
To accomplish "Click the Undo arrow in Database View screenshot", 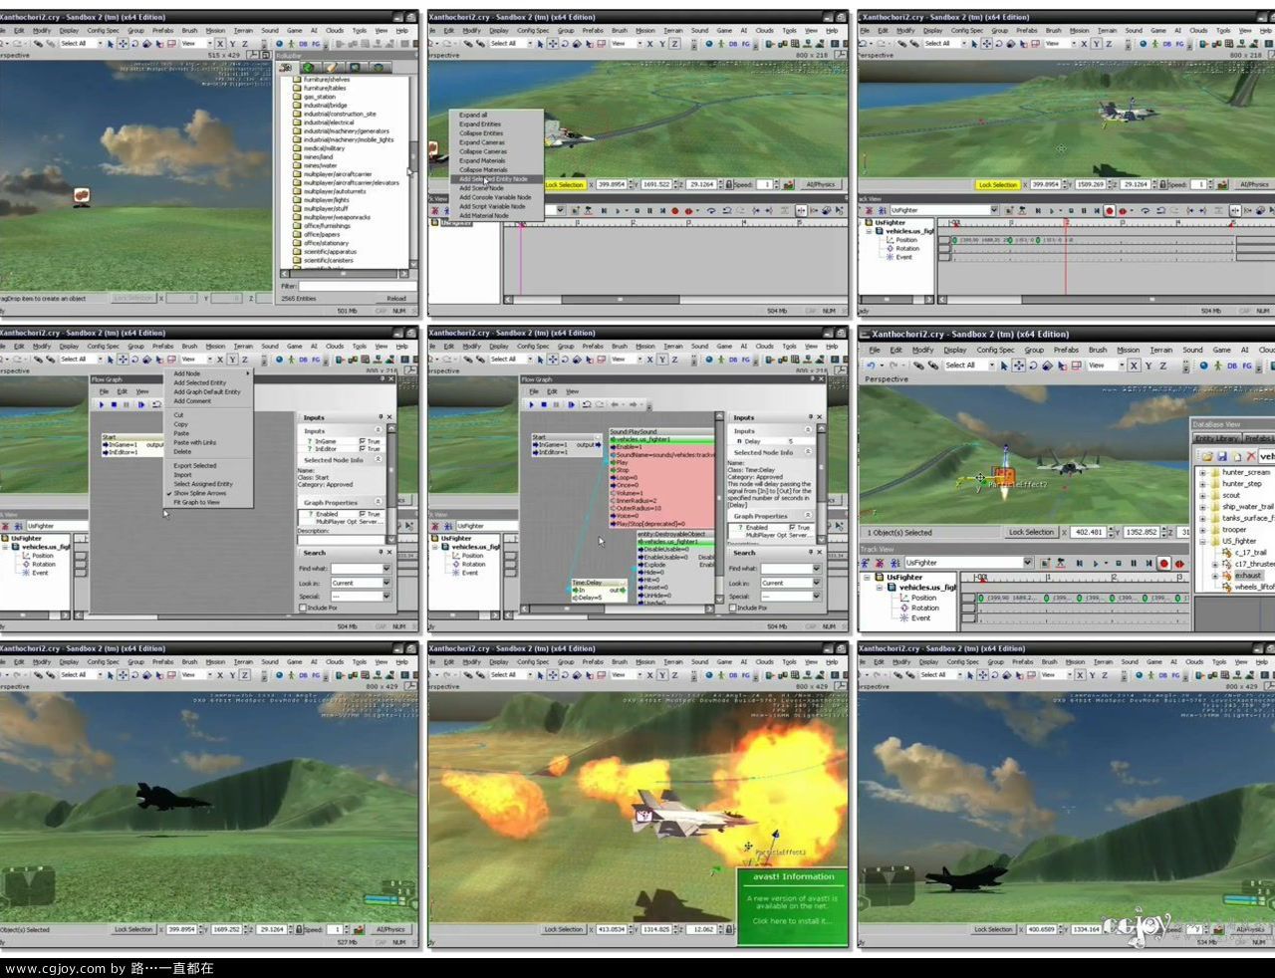I will coord(872,366).
